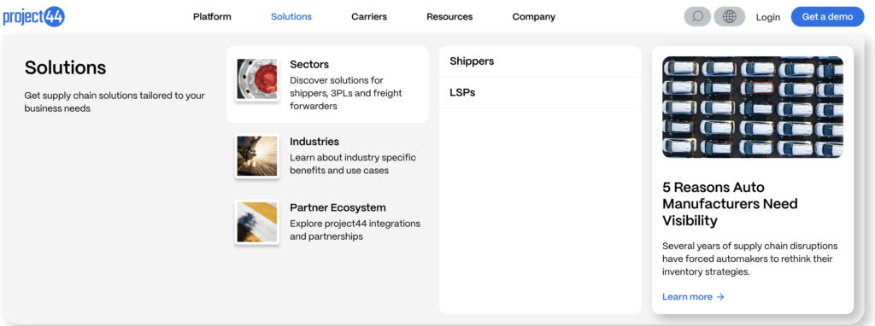Open the globe language selector

pos(730,17)
